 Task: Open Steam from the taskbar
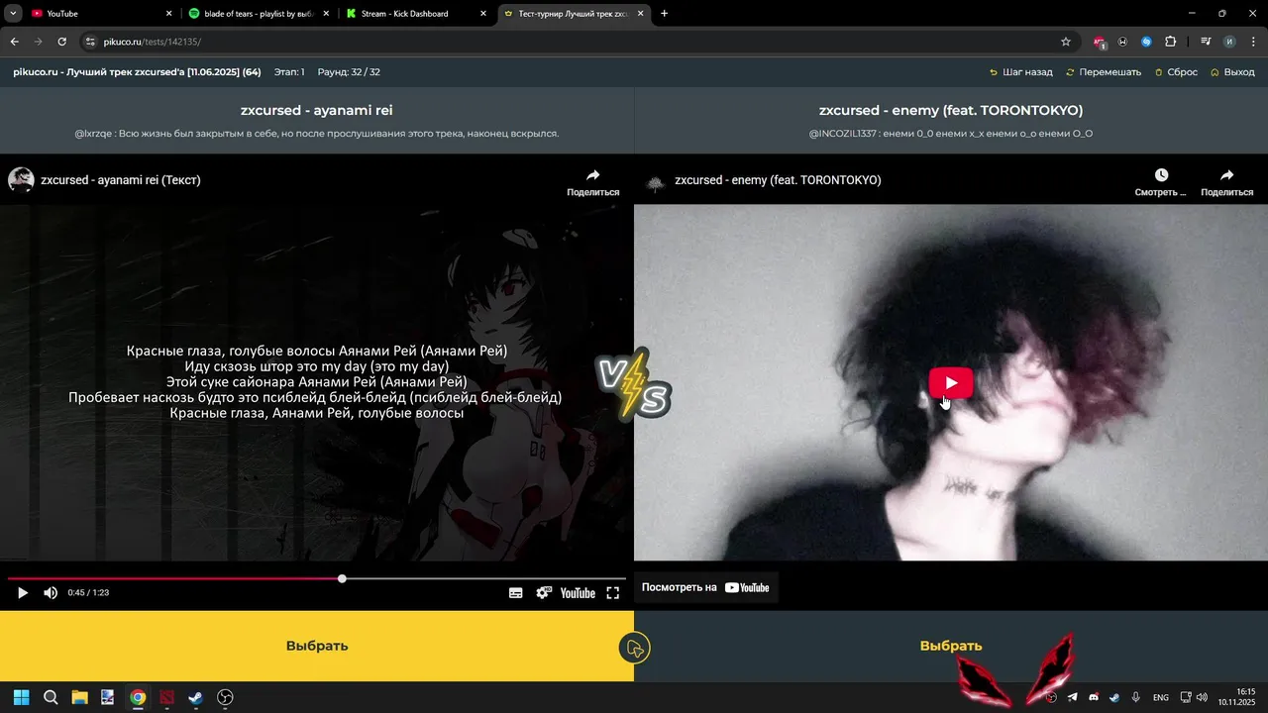[x=195, y=697]
